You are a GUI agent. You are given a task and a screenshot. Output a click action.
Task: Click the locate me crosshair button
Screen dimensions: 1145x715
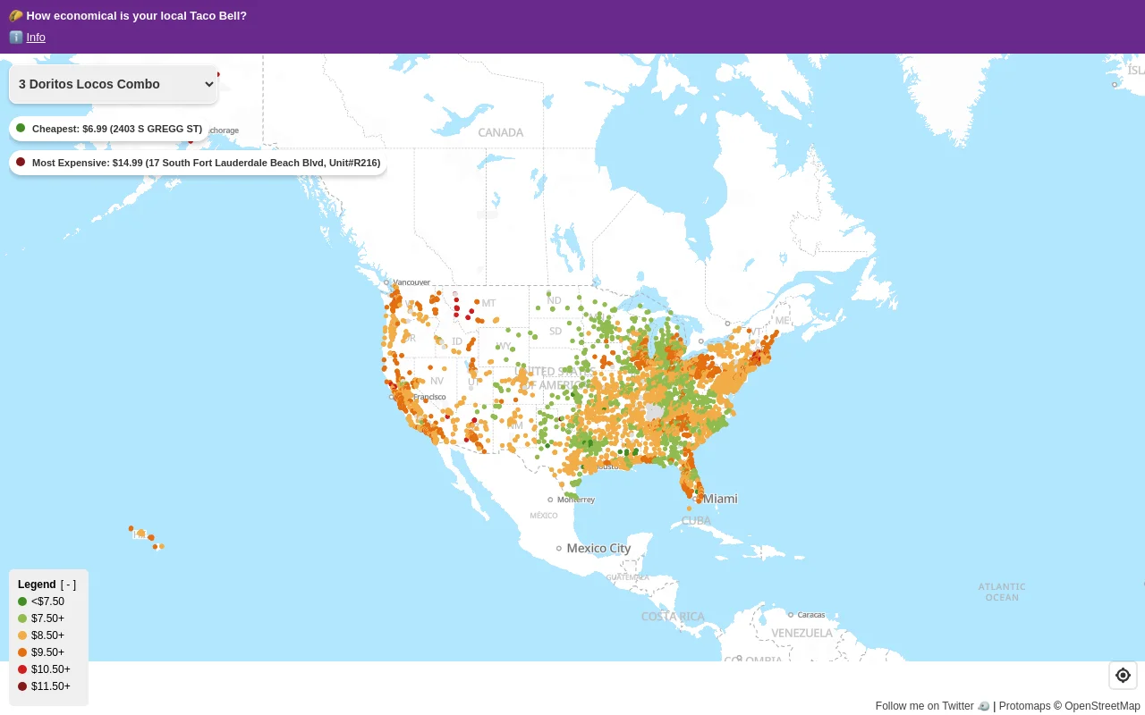[1123, 675]
